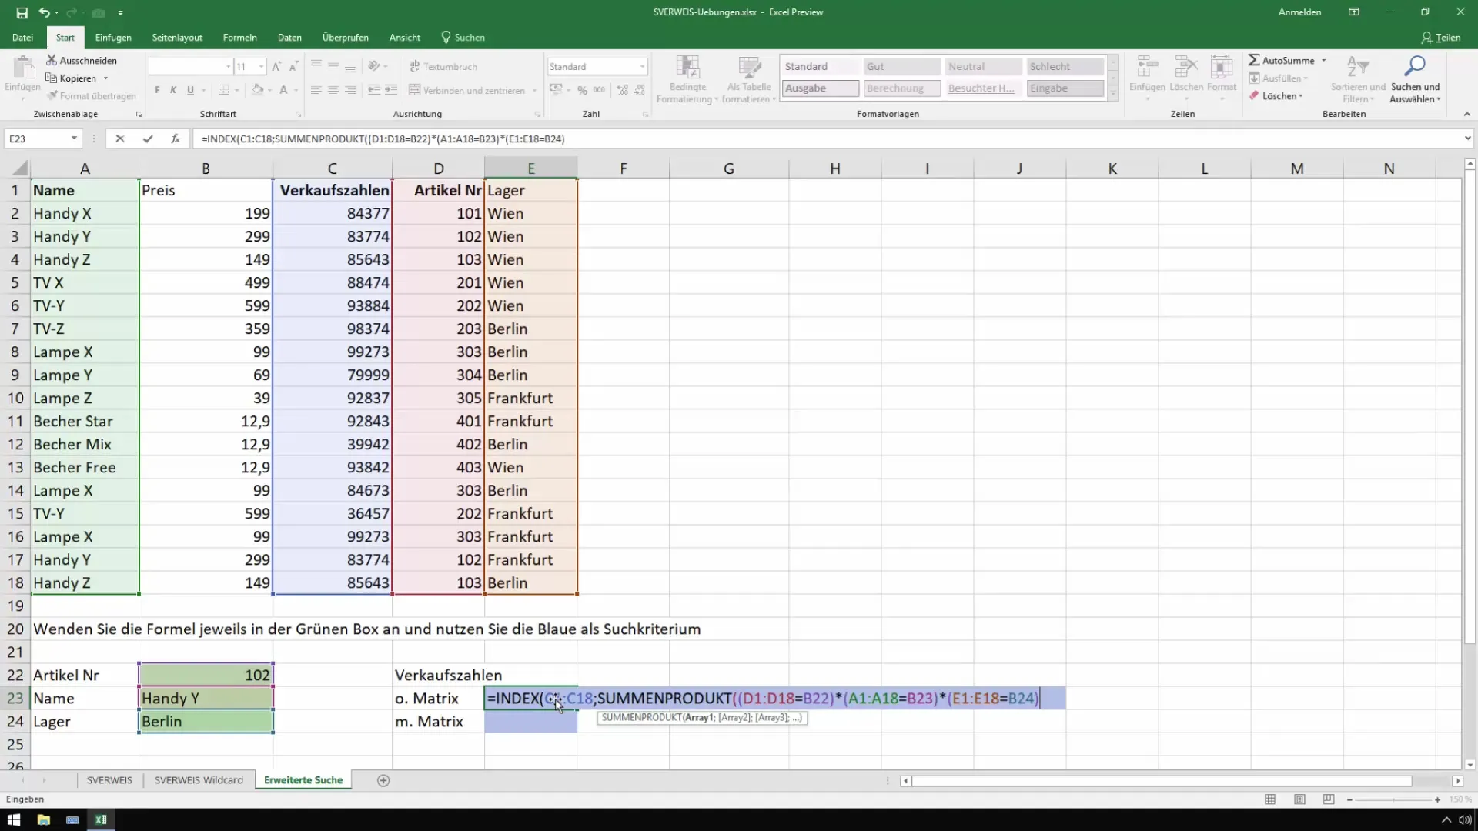
Task: Click Anmelden sign-in link
Action: [1299, 12]
